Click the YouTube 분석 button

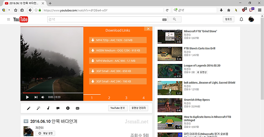[118, 108]
